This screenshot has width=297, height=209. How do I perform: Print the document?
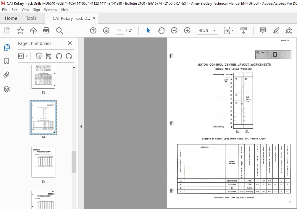pyautogui.click(x=46, y=30)
